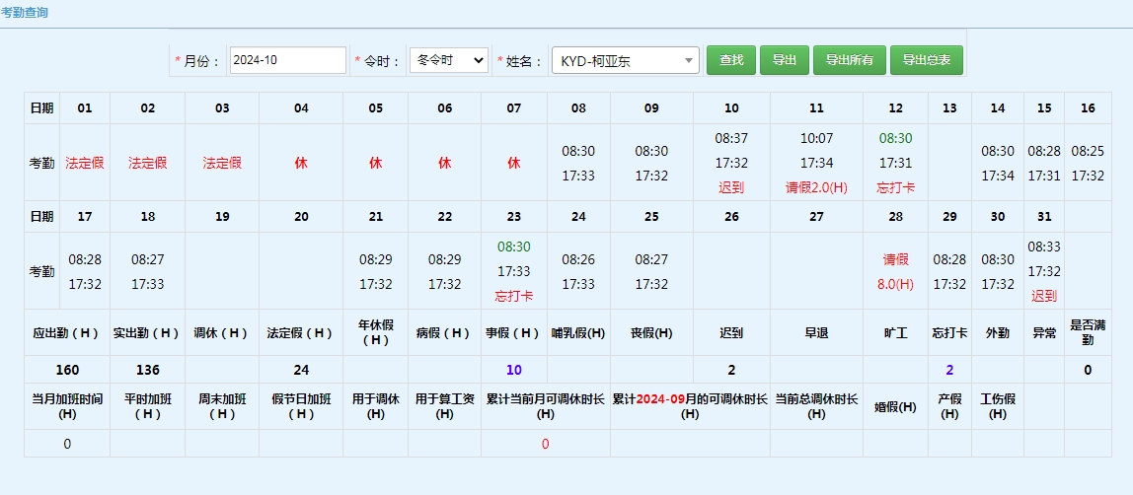The height and width of the screenshot is (495, 1133).
Task: Click the 迟到 label under day 31
Action: pyautogui.click(x=1043, y=296)
